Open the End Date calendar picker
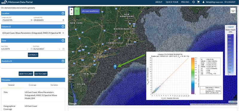239x111 pixels. pyautogui.click(x=64, y=49)
